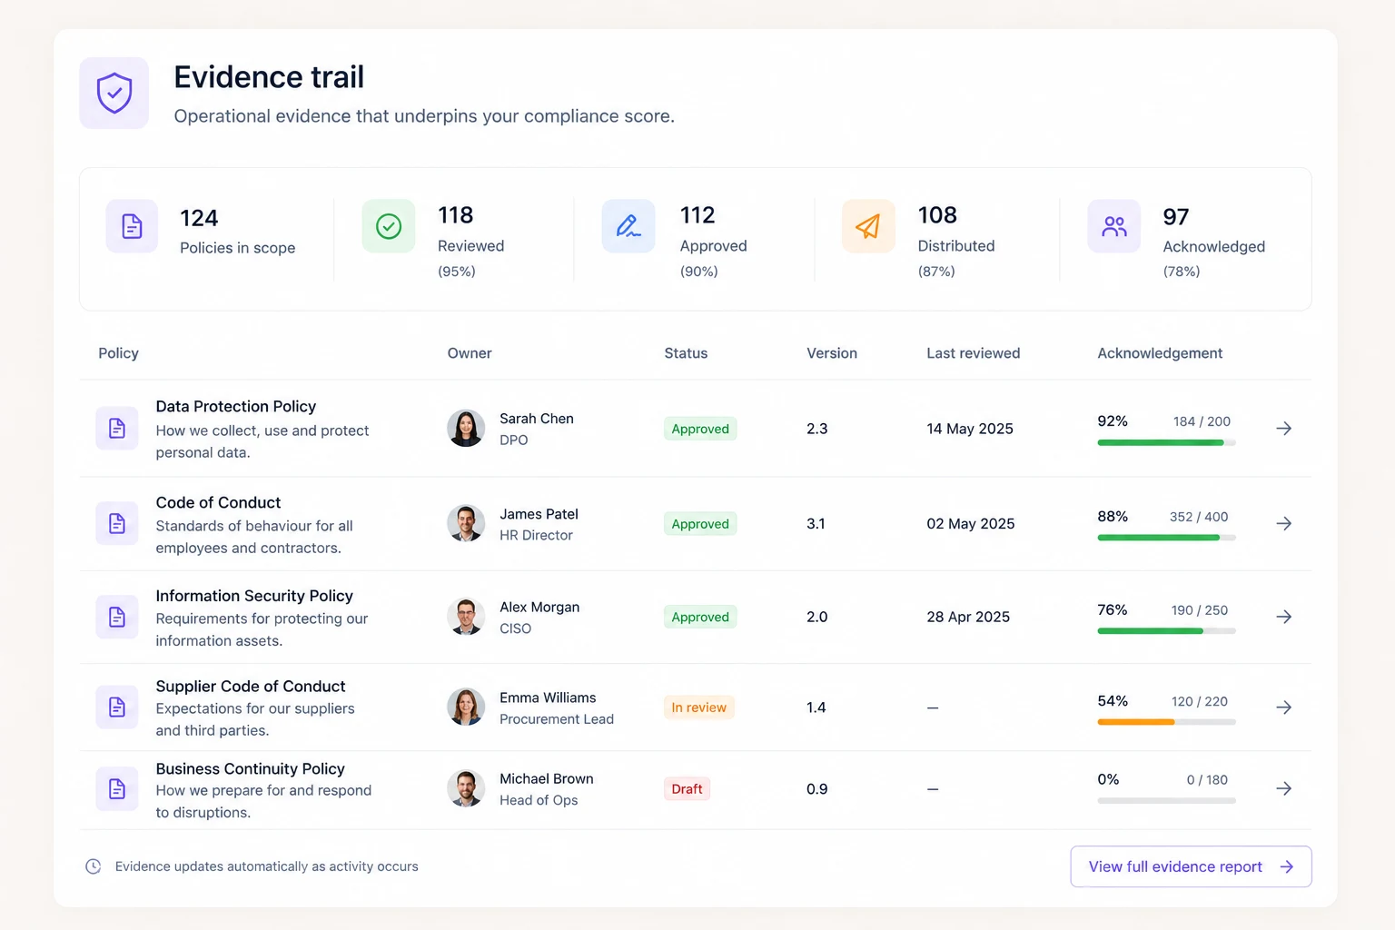Click the empty 0% acknowledgement progress bar

[x=1166, y=801]
